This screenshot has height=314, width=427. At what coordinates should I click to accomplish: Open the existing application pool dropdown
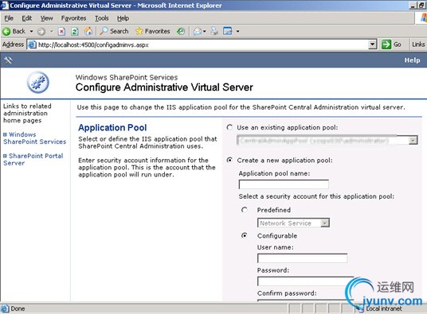pyautogui.click(x=327, y=141)
